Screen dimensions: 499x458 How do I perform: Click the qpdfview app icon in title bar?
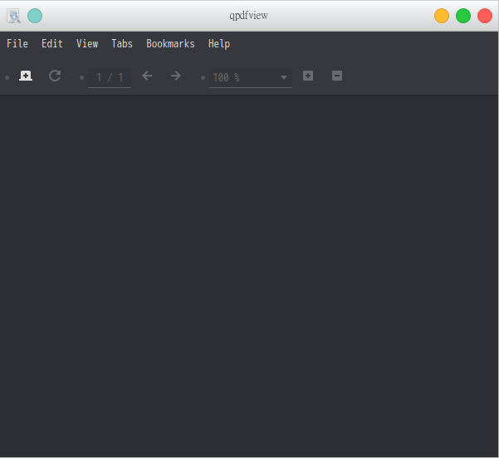click(x=13, y=16)
